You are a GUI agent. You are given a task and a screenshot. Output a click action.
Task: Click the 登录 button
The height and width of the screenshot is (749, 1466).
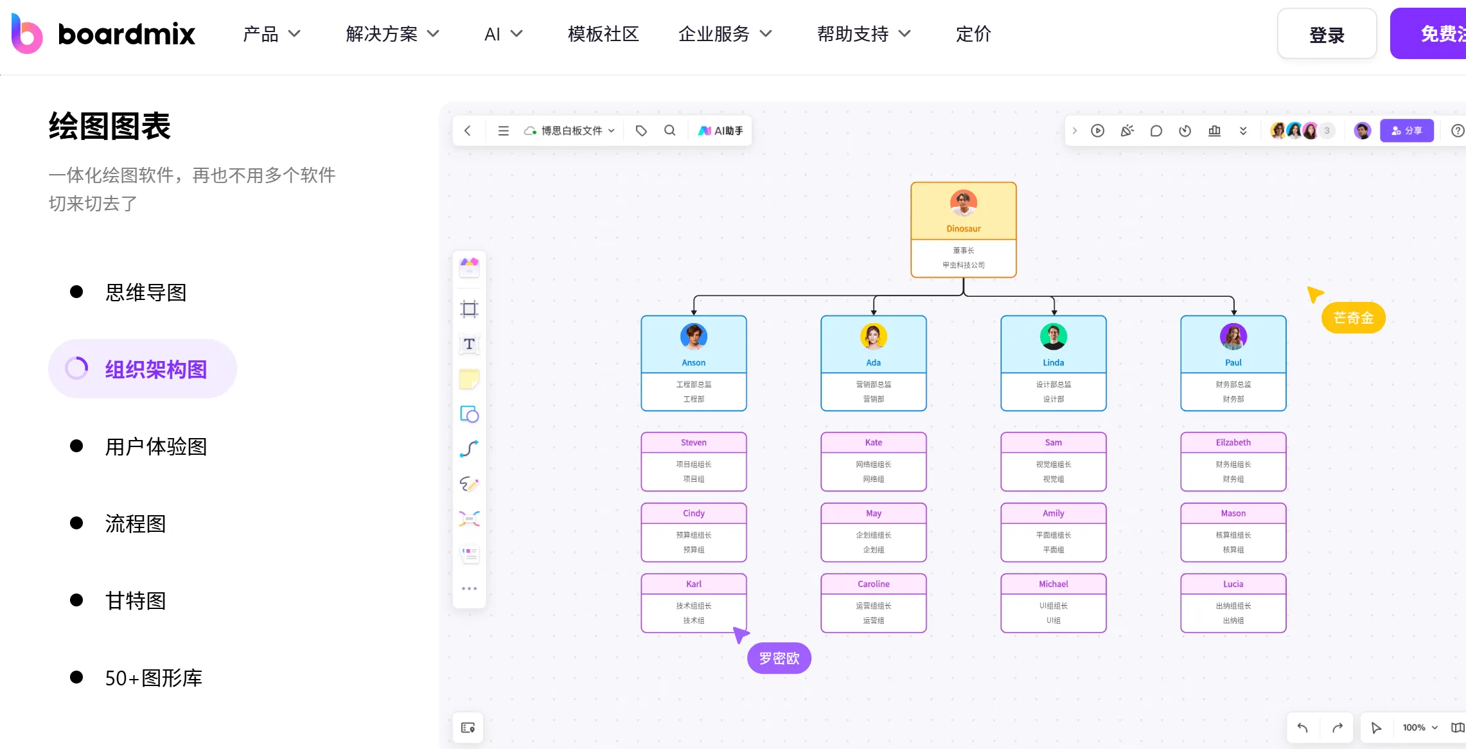click(1326, 35)
